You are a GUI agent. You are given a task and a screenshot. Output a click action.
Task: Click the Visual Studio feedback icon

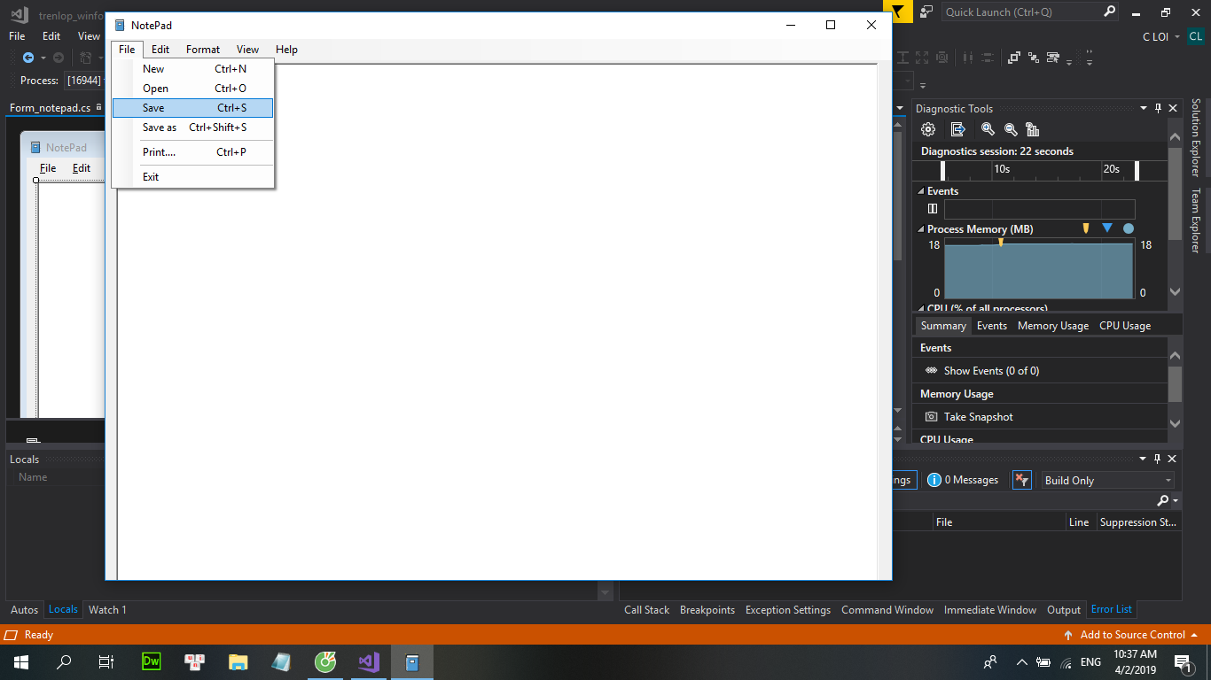pos(926,12)
